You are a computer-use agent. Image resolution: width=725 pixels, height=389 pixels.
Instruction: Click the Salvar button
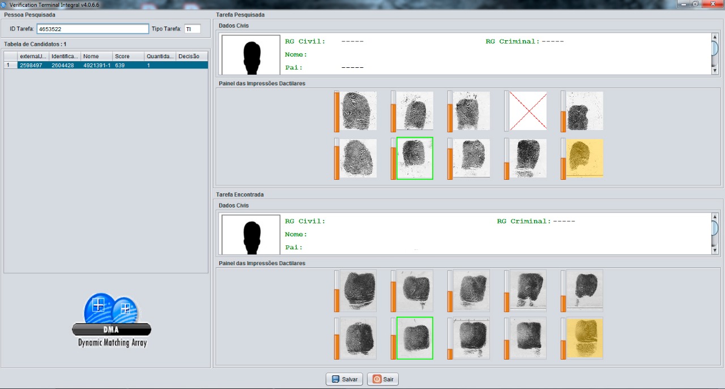(344, 379)
